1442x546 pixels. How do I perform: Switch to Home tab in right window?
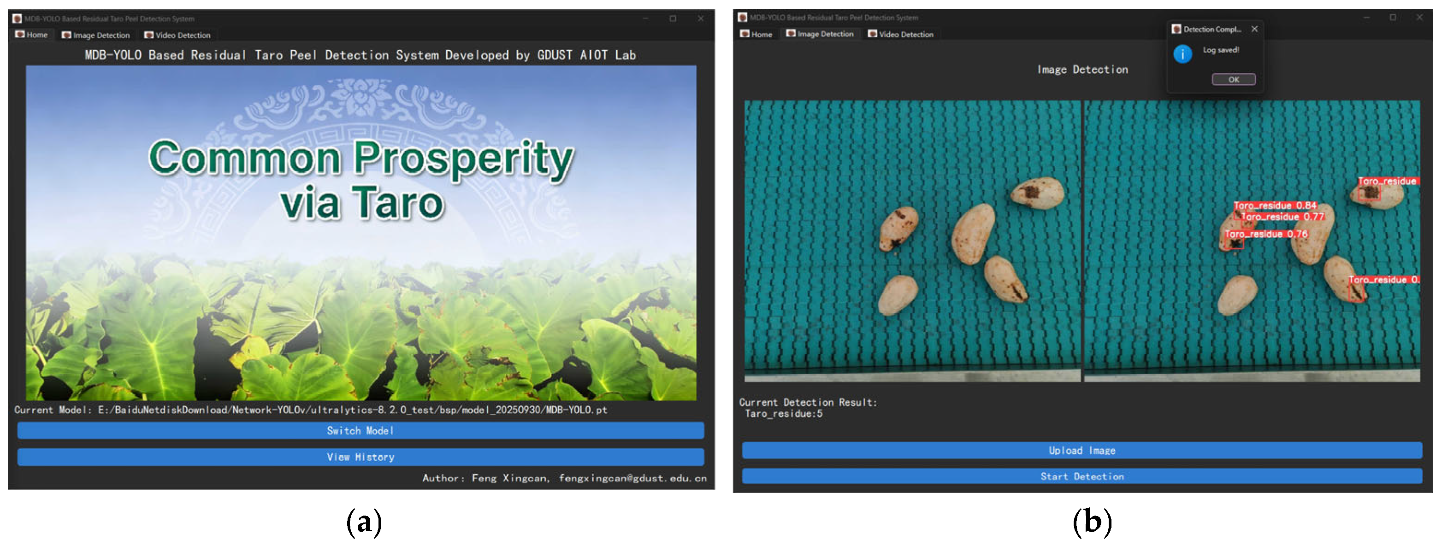tap(761, 34)
